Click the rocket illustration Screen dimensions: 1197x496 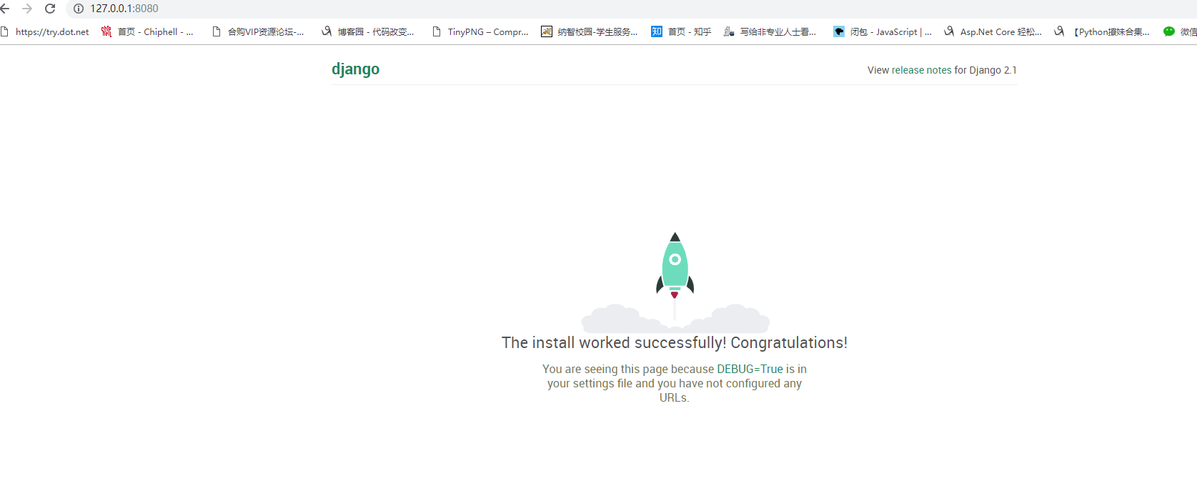pyautogui.click(x=675, y=282)
